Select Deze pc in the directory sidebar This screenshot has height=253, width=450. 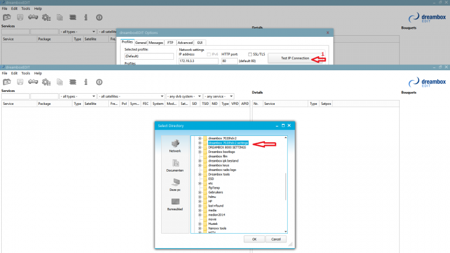pos(175,184)
